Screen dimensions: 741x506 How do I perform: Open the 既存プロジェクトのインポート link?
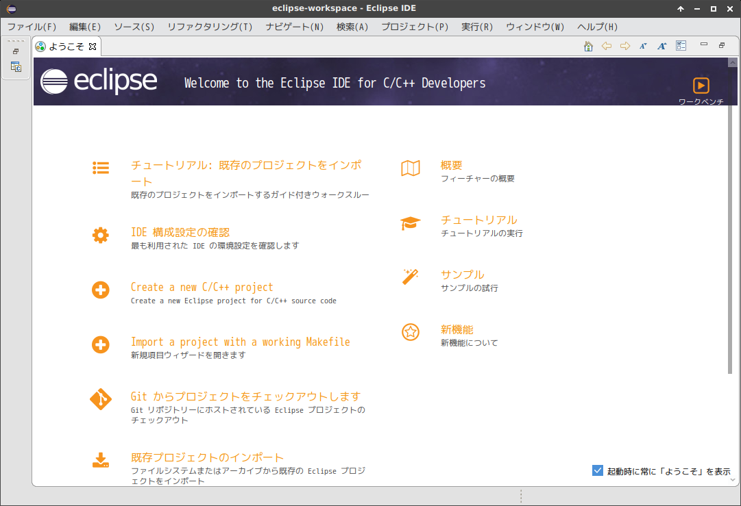coord(207,457)
